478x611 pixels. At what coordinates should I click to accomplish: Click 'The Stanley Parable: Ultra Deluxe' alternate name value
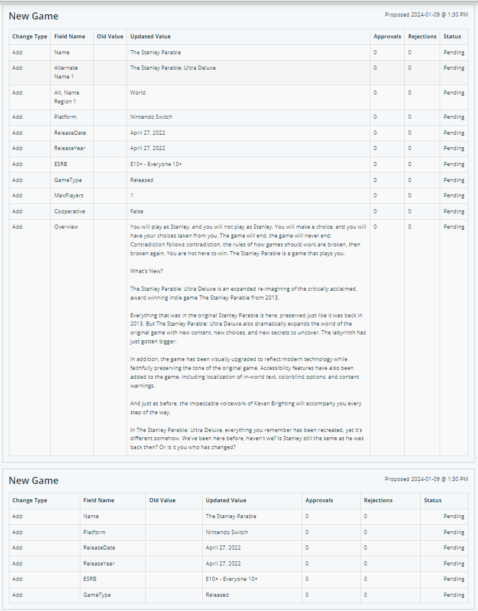pyautogui.click(x=173, y=68)
